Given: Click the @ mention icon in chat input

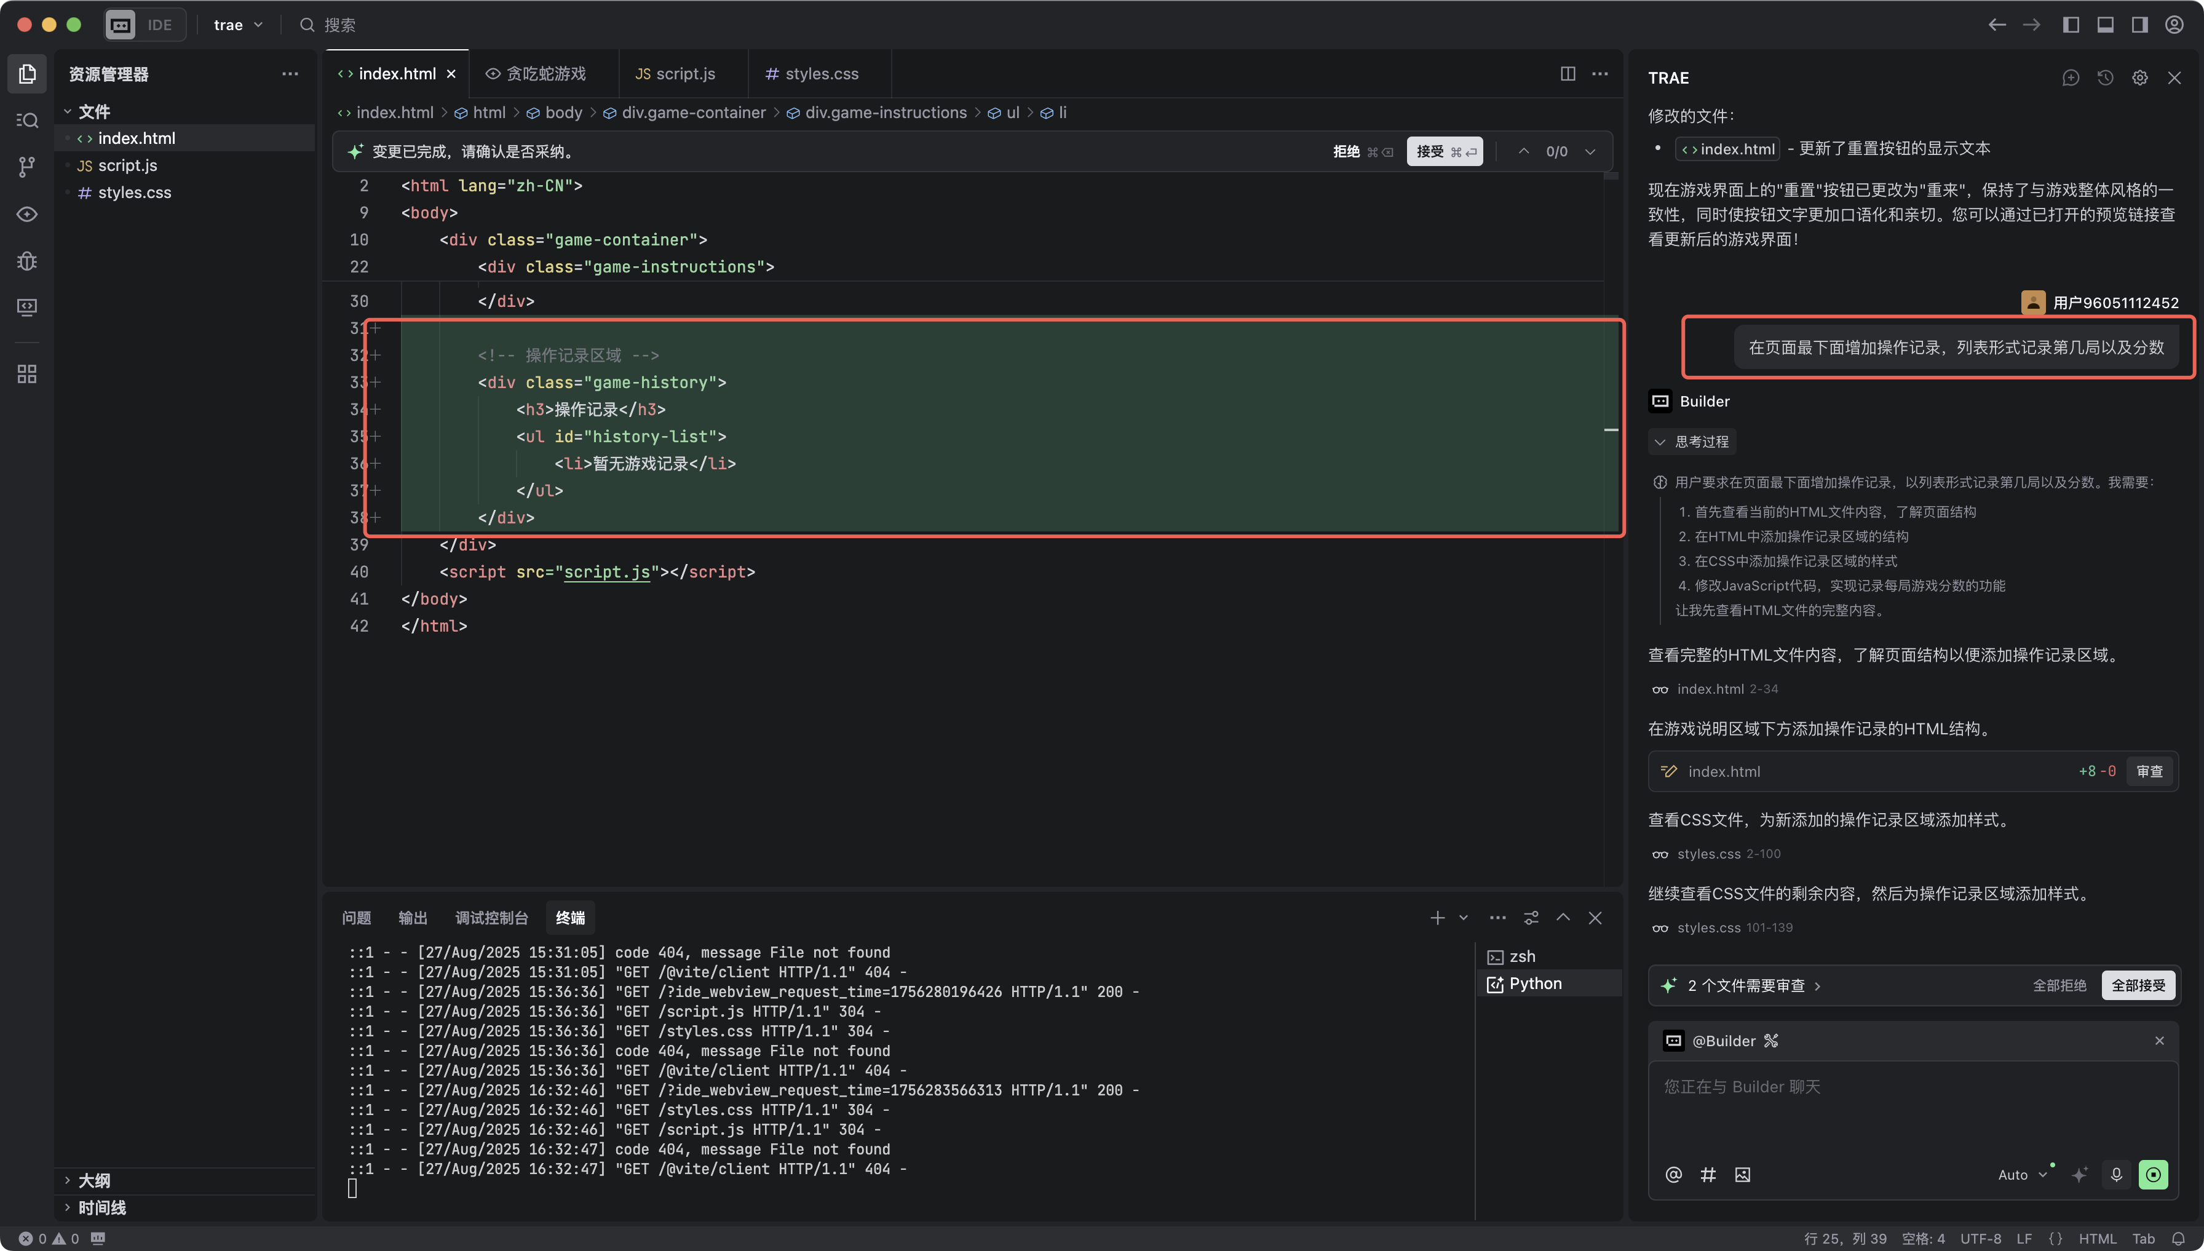Looking at the screenshot, I should click(1673, 1175).
